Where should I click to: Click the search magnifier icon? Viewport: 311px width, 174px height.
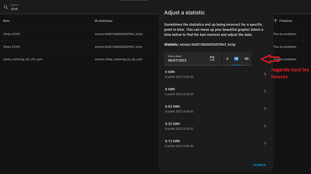6,7
